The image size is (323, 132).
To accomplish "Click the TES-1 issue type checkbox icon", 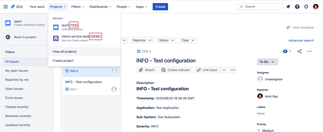I will (x=67, y=89).
